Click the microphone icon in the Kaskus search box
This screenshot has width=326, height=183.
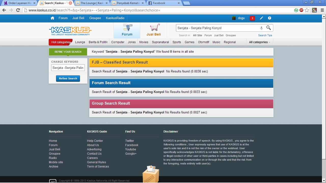click(x=261, y=28)
